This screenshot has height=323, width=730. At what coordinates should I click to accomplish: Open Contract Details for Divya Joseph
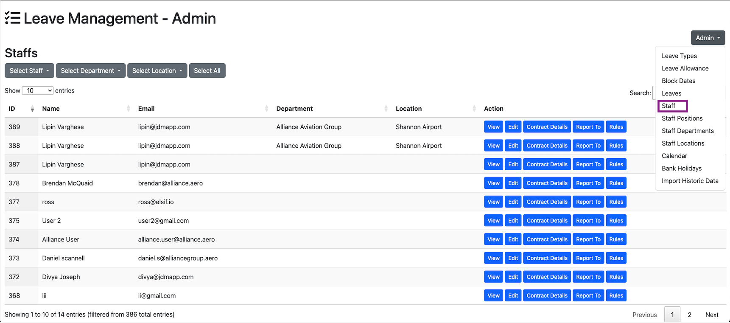pos(547,277)
